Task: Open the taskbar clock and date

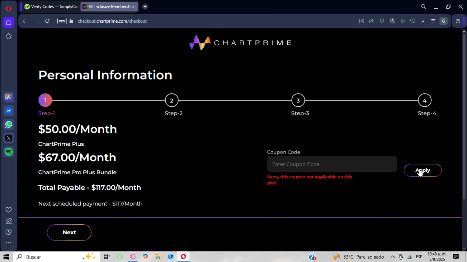Action: click(437, 257)
